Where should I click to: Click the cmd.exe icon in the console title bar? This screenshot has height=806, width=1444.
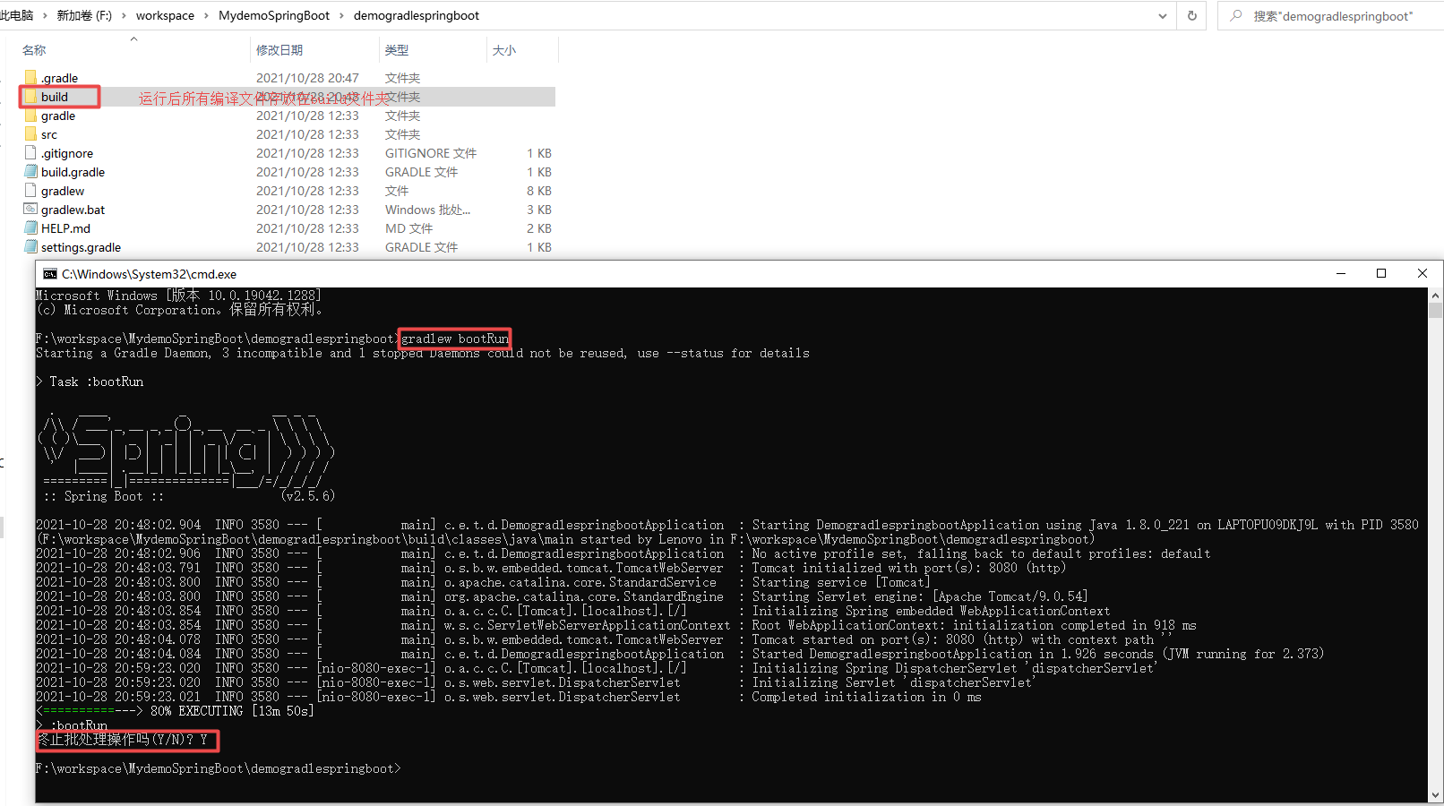click(49, 274)
